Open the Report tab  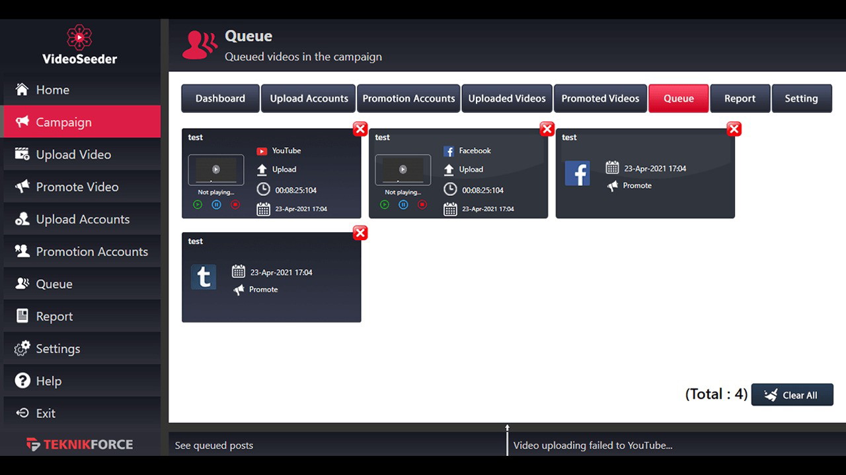[740, 98]
